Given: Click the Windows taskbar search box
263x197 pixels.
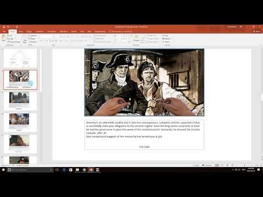Looking at the screenshot, I should (x=30, y=170).
